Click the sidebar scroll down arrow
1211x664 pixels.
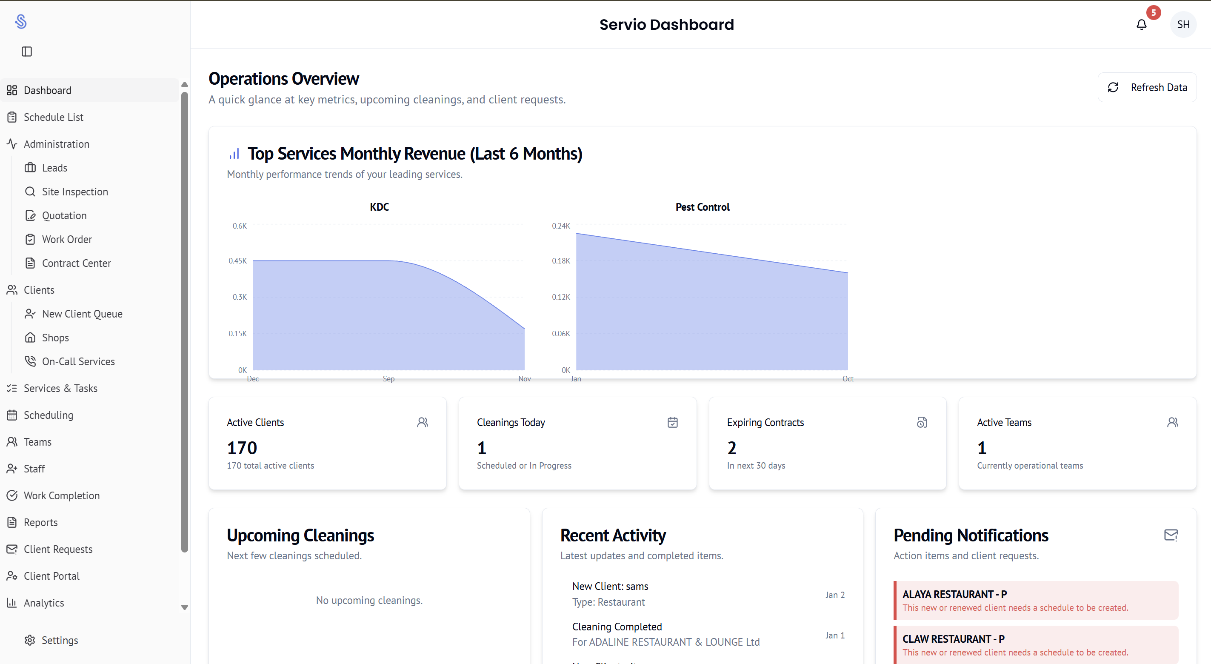tap(184, 607)
